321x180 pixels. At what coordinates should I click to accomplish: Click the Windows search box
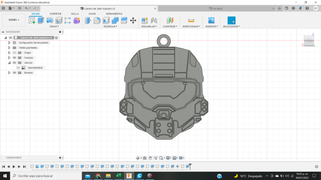tap(46, 176)
